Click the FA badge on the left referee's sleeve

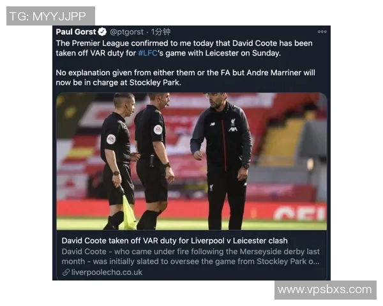tap(111, 140)
